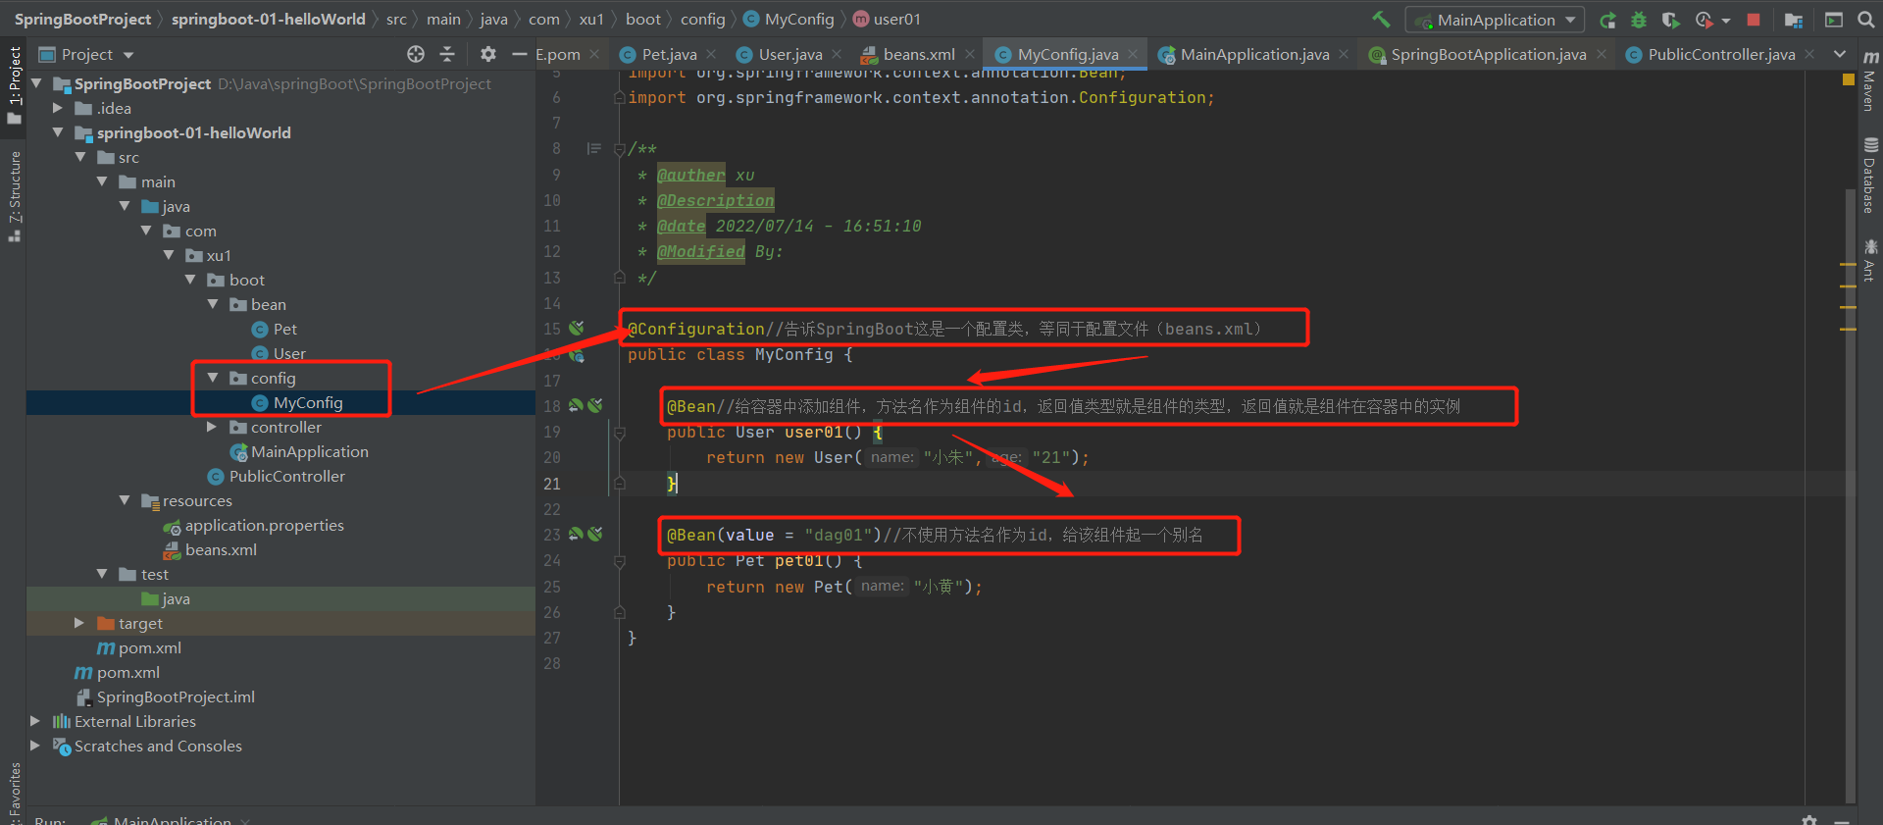Expand the controller package

[213, 427]
